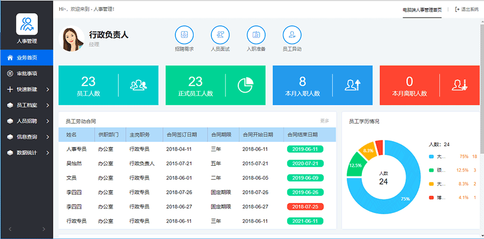Select 业务首页 in the sidebar
This screenshot has height=239, width=484.
(x=26, y=58)
